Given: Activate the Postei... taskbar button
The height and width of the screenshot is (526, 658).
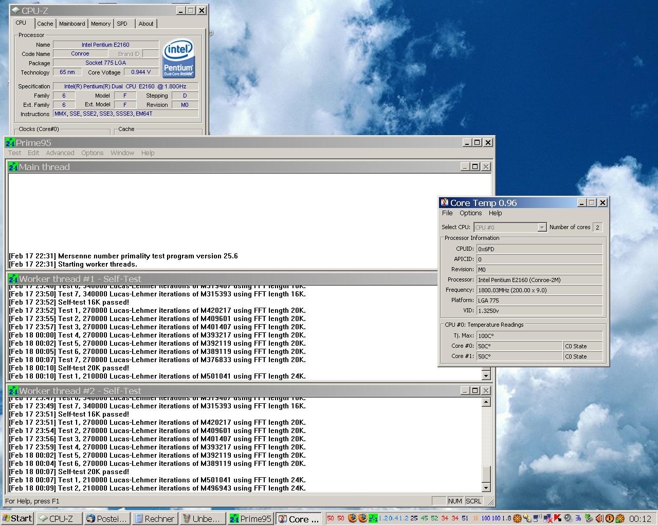Looking at the screenshot, I should click(x=106, y=518).
